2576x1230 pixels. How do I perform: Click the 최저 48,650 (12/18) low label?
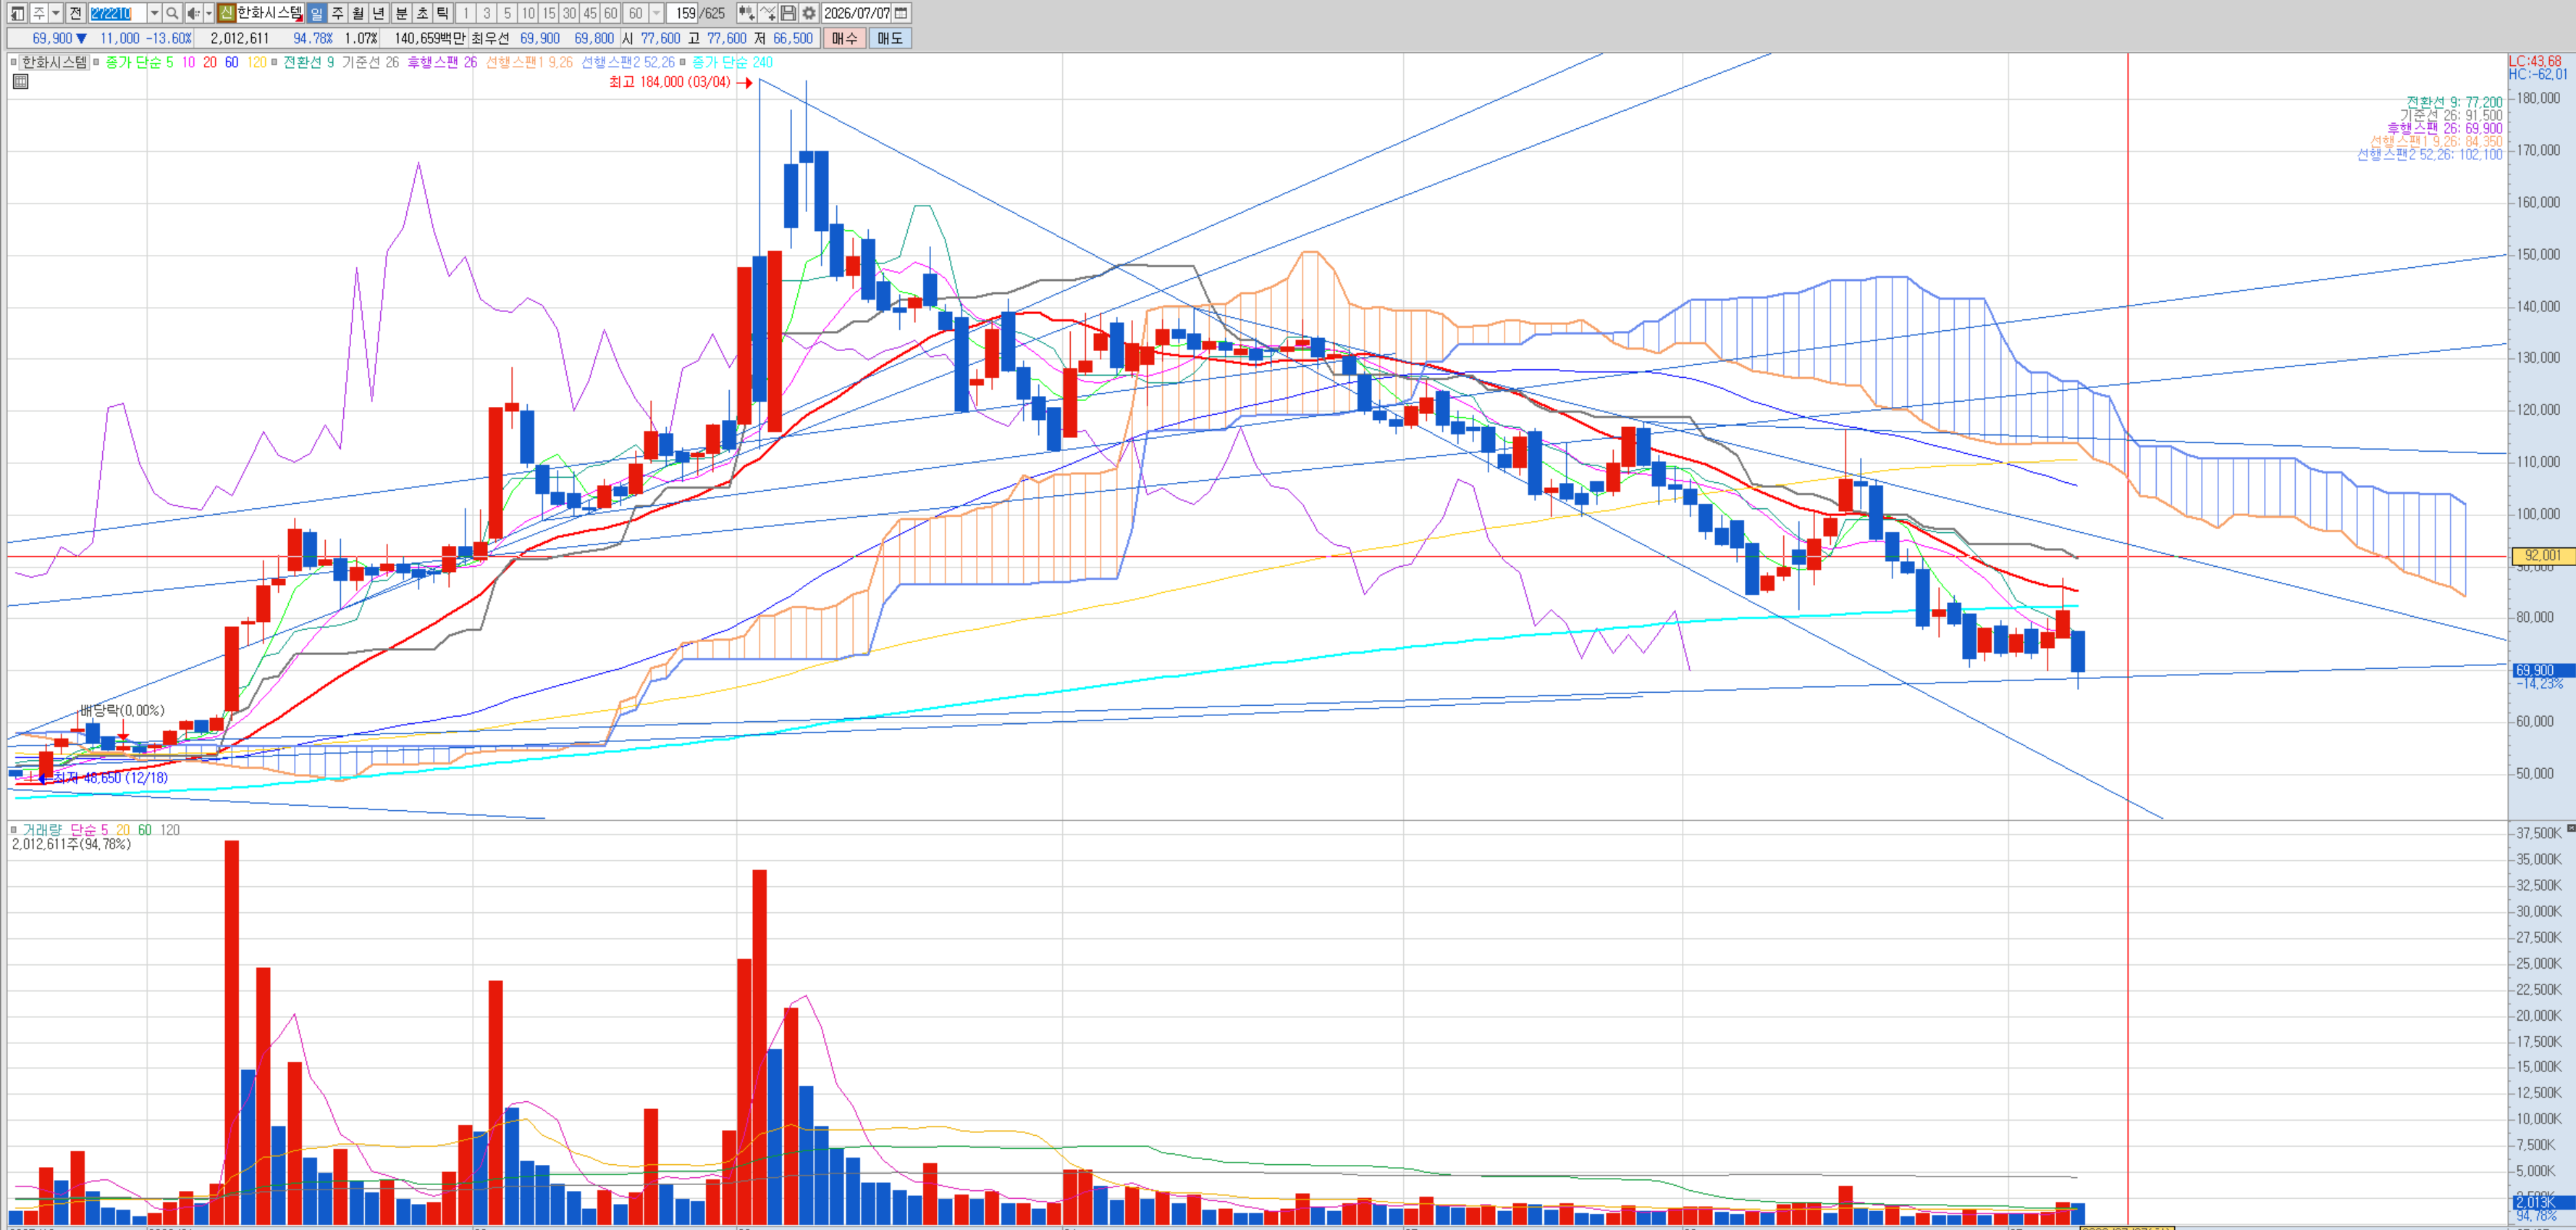tap(110, 778)
